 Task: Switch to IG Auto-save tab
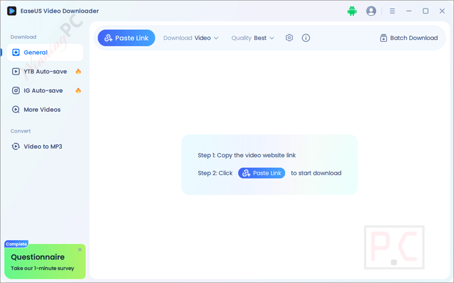point(45,90)
